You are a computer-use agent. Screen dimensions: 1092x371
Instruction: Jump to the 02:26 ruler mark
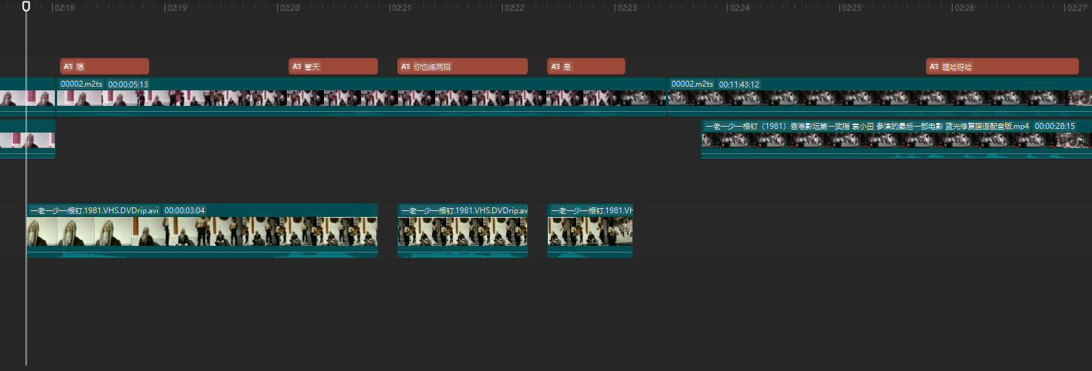(964, 7)
